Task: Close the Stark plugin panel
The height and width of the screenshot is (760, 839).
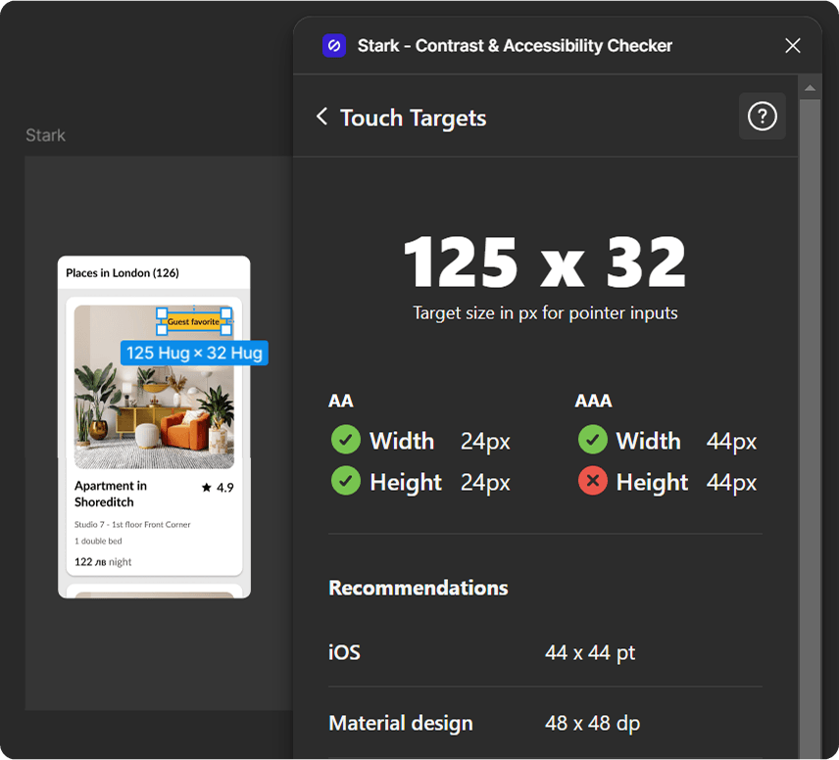Action: click(x=793, y=45)
